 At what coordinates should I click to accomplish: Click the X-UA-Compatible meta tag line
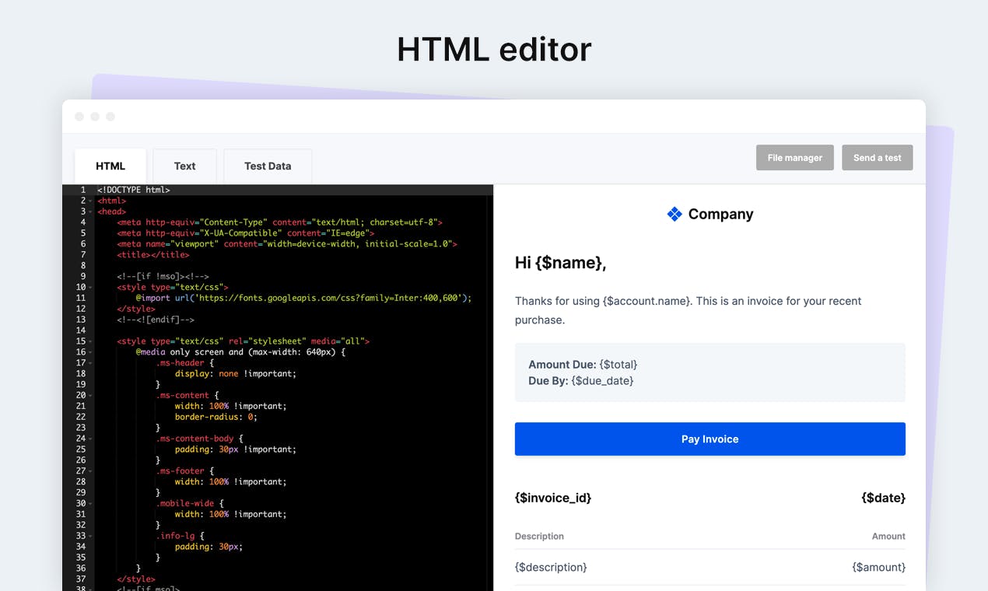click(x=246, y=233)
